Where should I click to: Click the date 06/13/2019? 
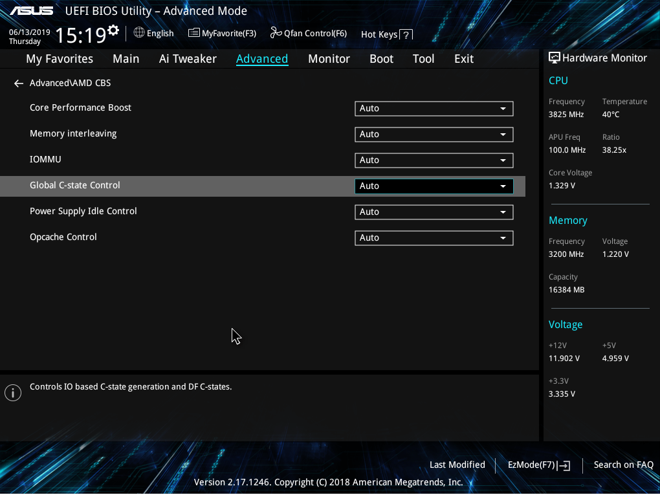30,32
